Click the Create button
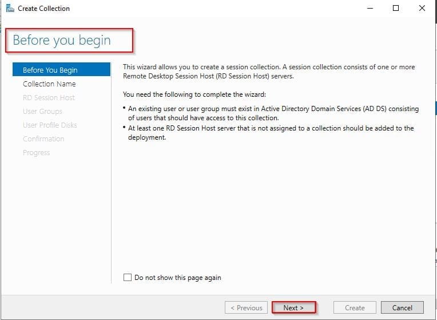The width and height of the screenshot is (437, 320). (355, 307)
